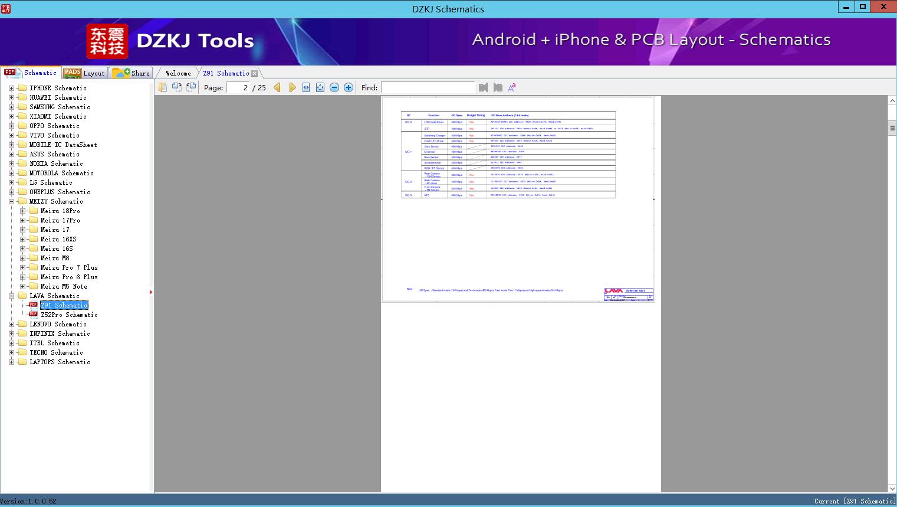Click the Find search text box
This screenshot has width=897, height=507.
click(x=428, y=87)
